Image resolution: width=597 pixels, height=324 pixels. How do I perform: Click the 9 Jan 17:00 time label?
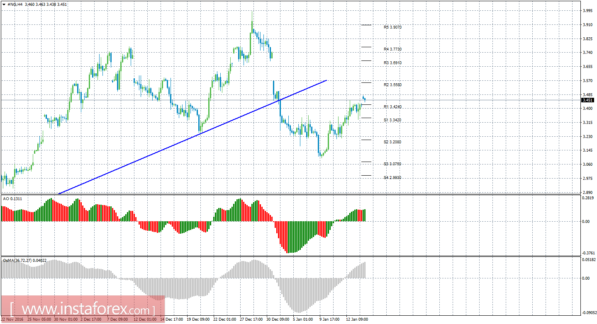pyautogui.click(x=330, y=319)
